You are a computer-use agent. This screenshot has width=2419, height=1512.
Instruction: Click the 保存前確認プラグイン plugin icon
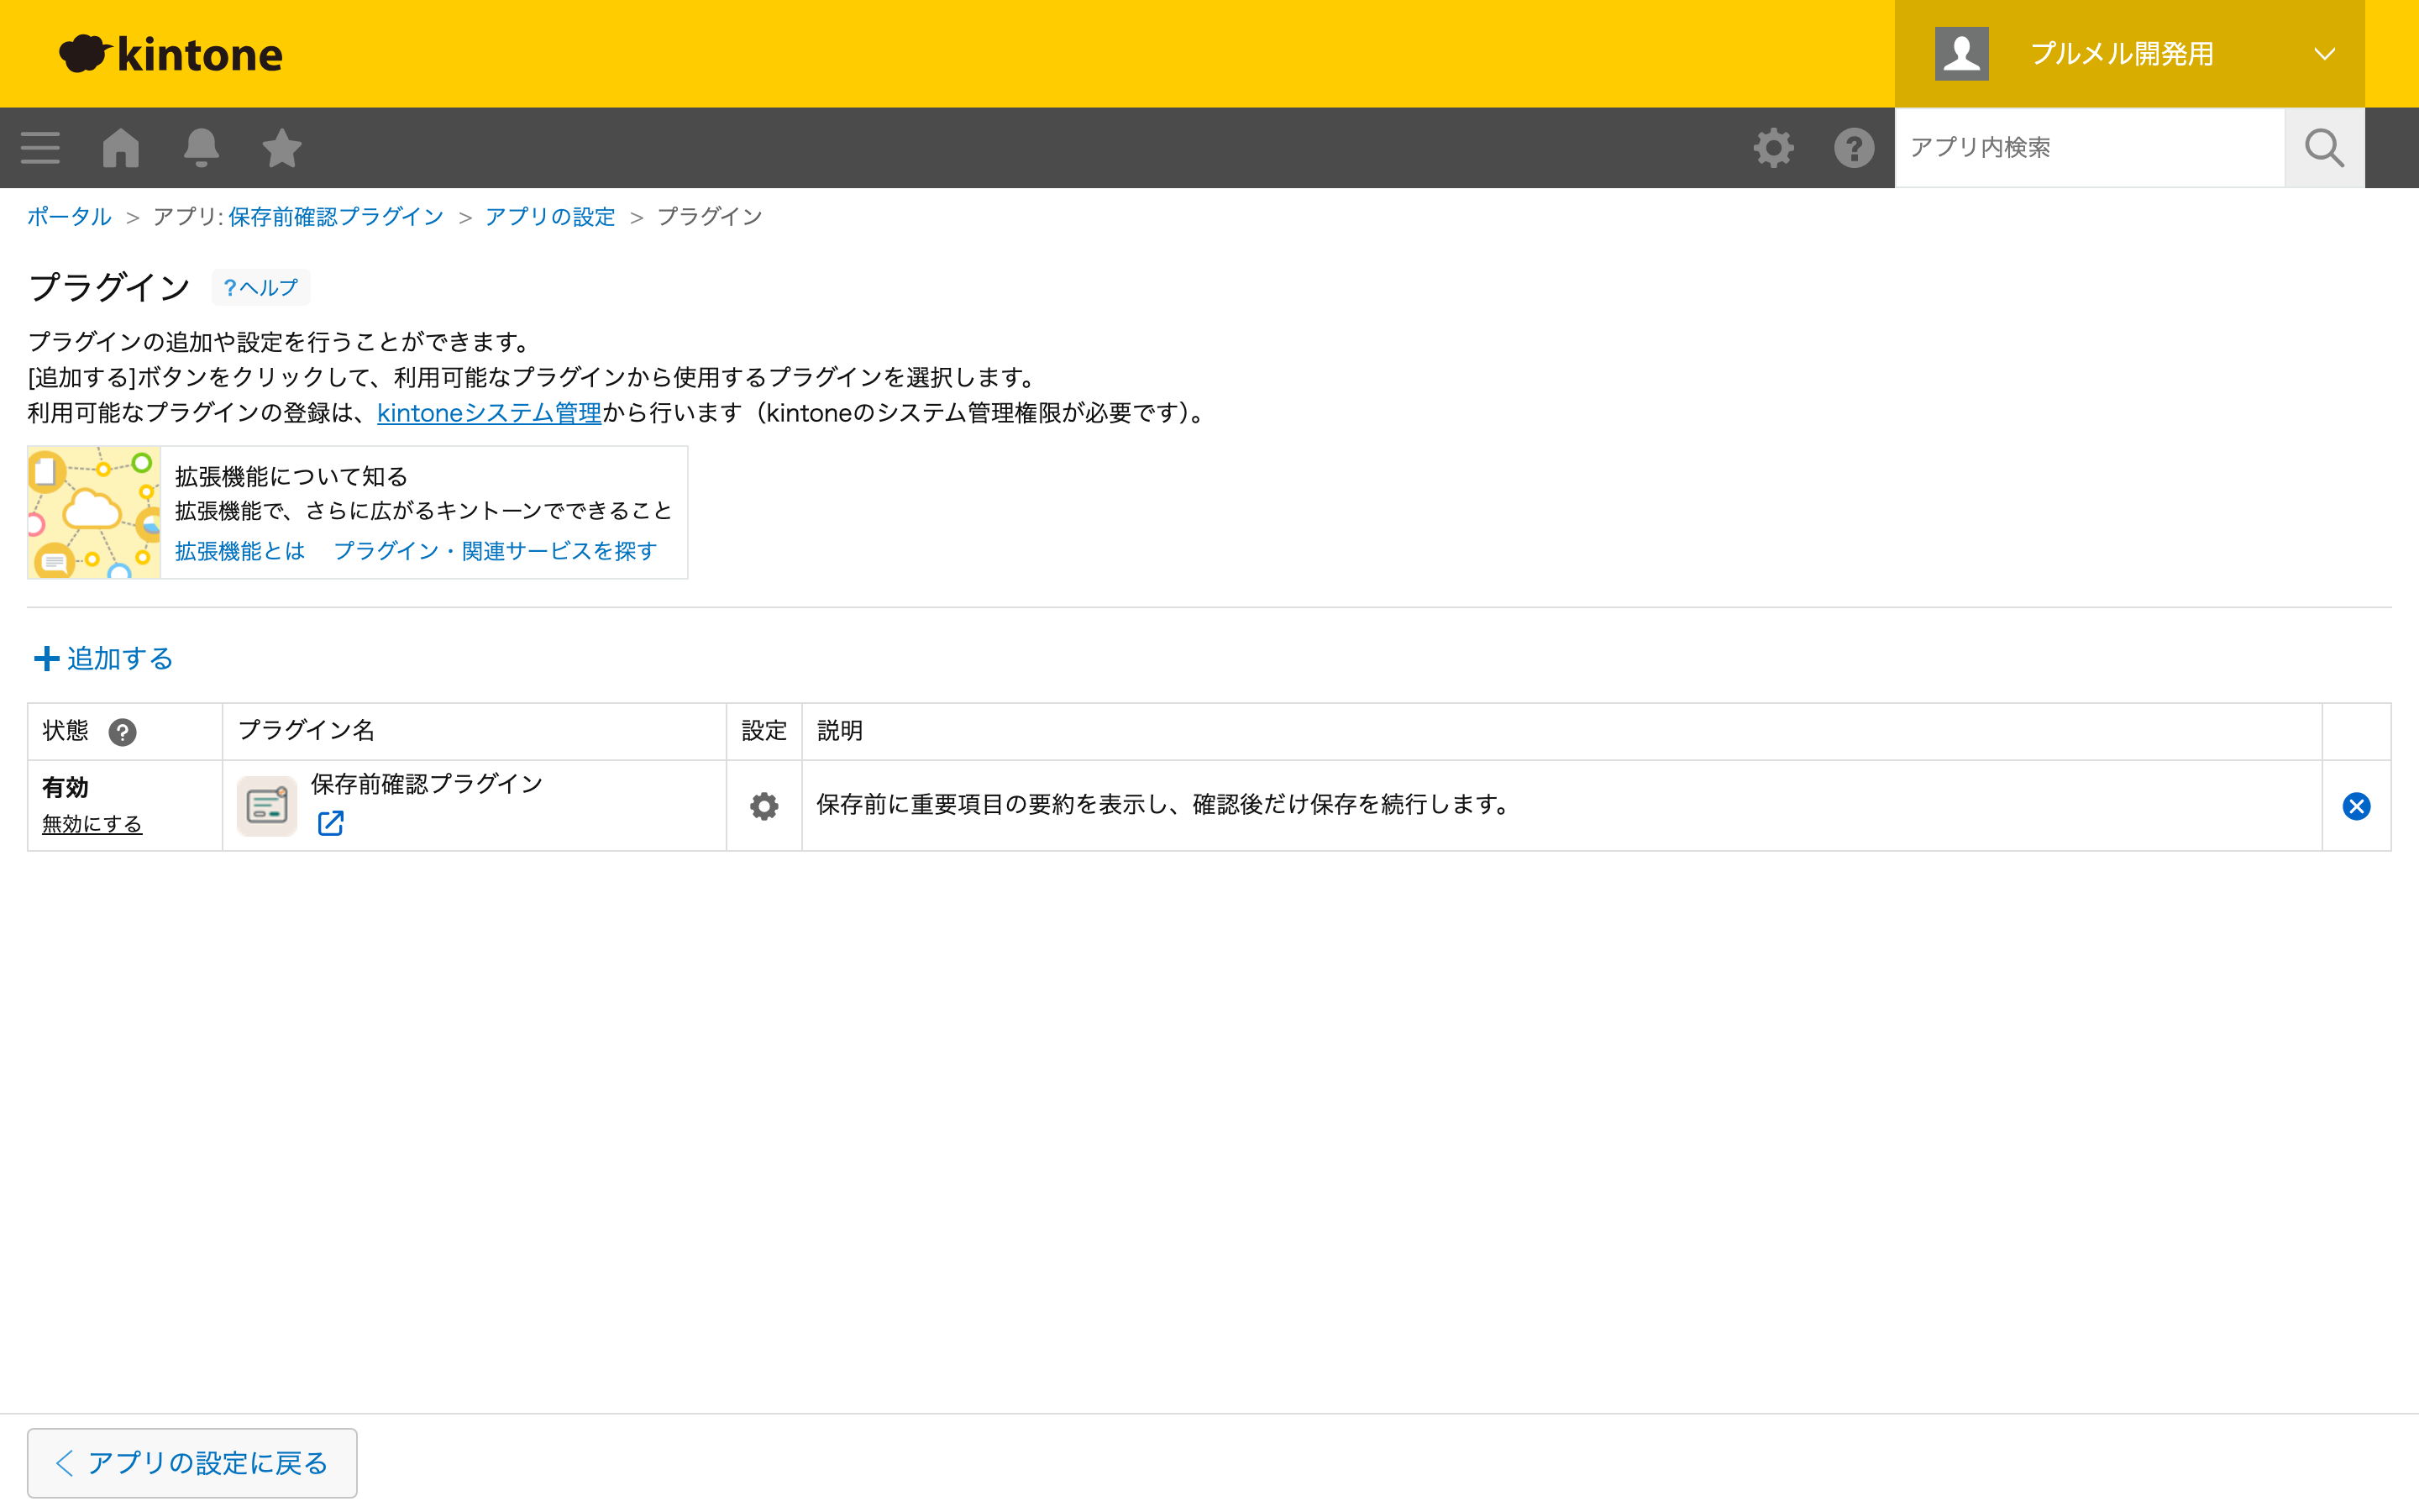(x=267, y=806)
